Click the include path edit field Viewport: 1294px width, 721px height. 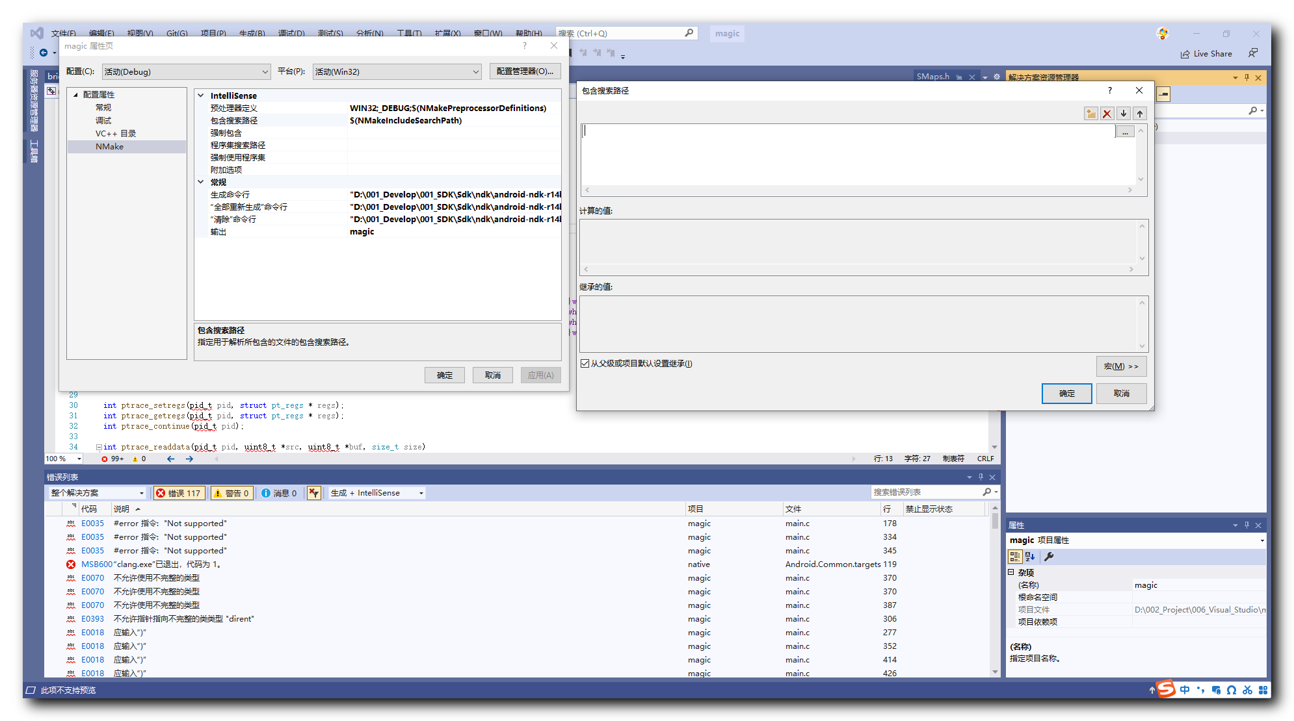pyautogui.click(x=845, y=131)
